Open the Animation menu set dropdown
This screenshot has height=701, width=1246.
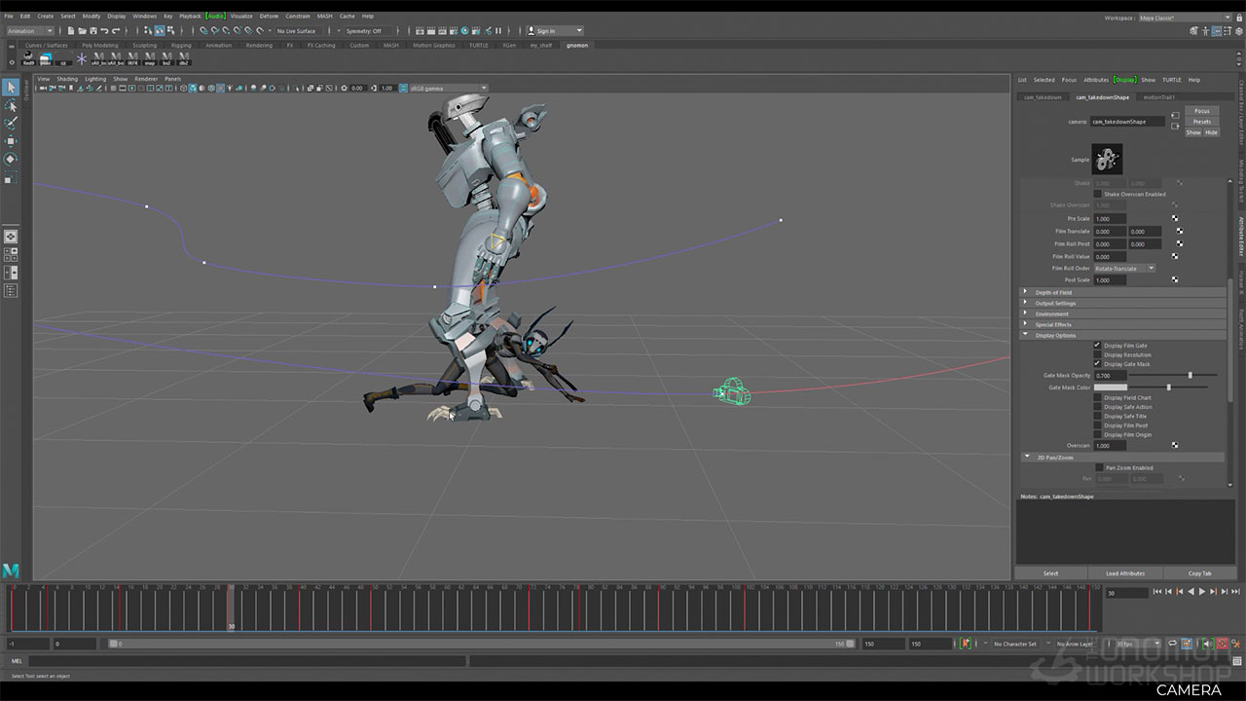point(30,31)
